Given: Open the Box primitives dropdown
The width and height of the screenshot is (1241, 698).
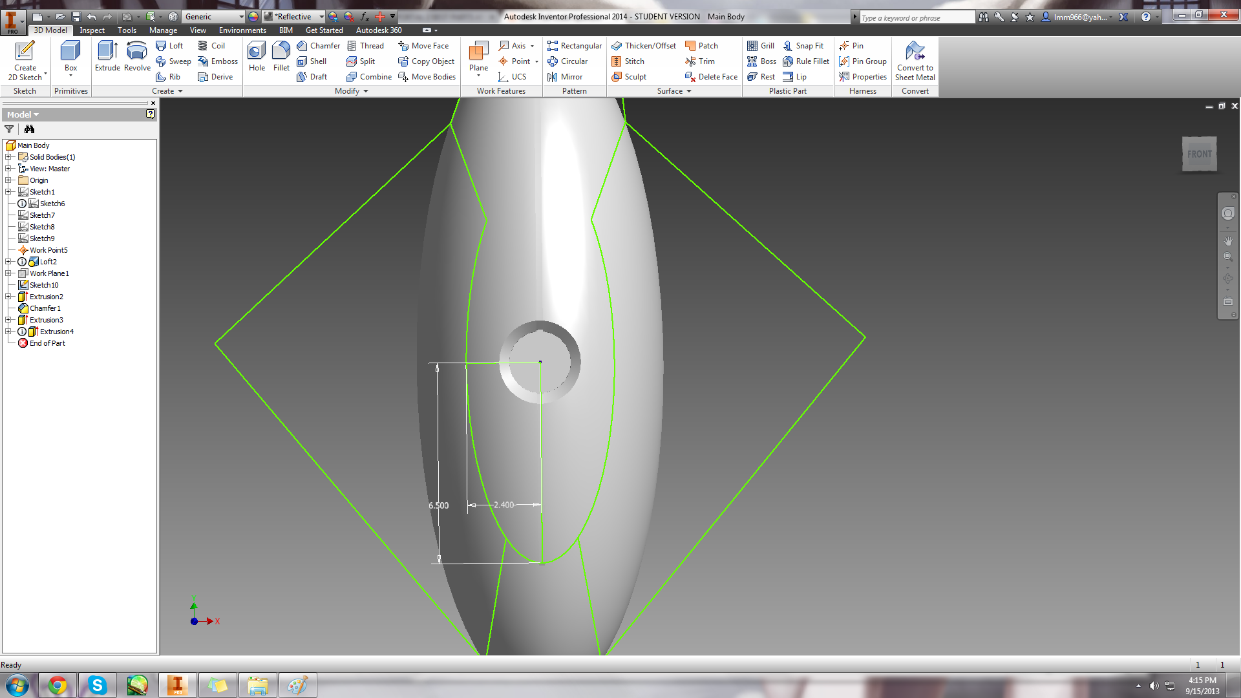Looking at the screenshot, I should tap(70, 76).
